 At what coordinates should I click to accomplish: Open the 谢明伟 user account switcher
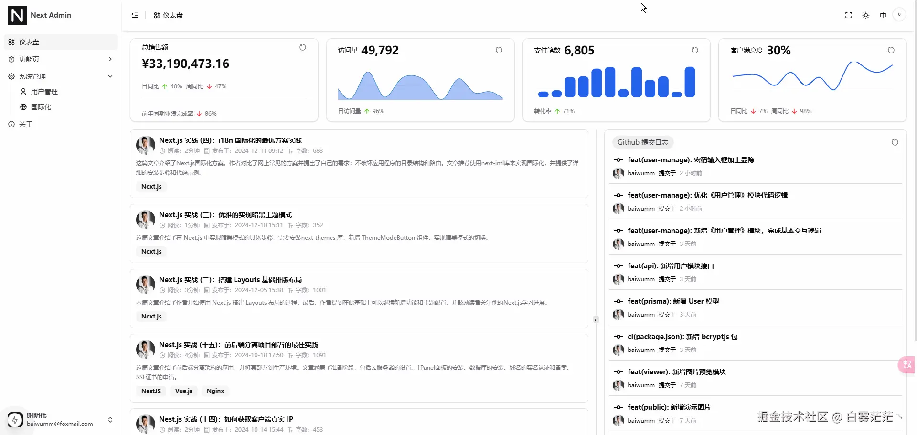pos(61,420)
